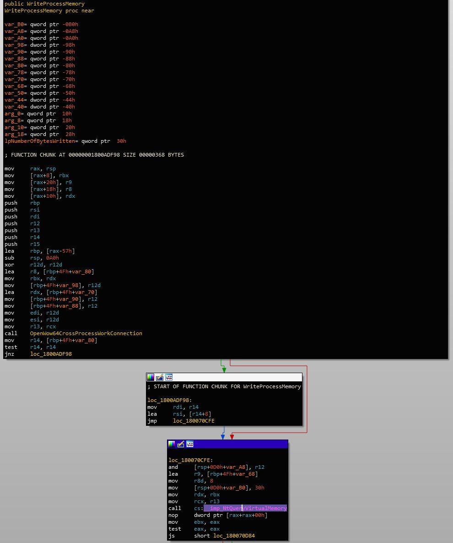Select the 'lea r9, [rbp+4Fh+var_68]' instruction
The height and width of the screenshot is (543, 453).
[x=213, y=474]
